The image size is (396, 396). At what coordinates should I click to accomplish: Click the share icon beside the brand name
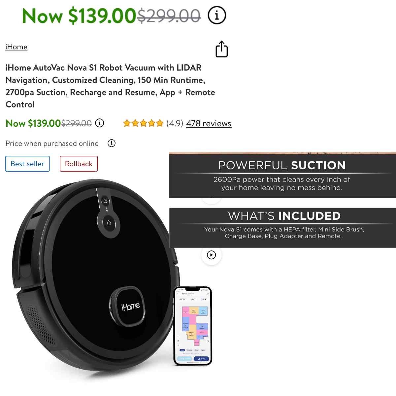click(x=221, y=49)
